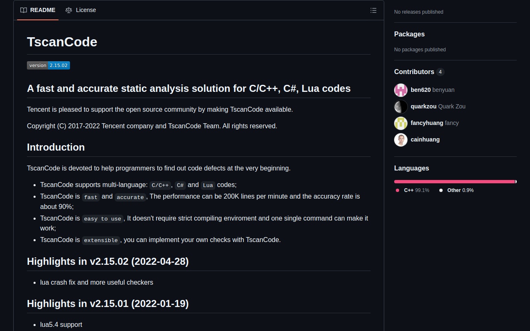This screenshot has height=331, width=530.
Task: Click the Introduction heading
Action: pos(56,147)
